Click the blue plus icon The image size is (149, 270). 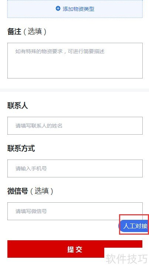(58, 8)
